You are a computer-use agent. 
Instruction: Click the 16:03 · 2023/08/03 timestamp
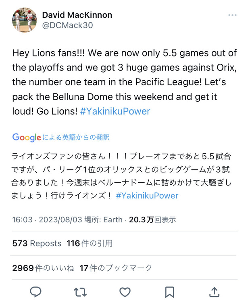47,219
